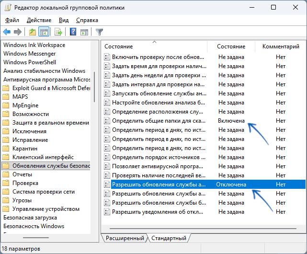
Task: Click the Export list toolbar icon
Action: [x=58, y=32]
